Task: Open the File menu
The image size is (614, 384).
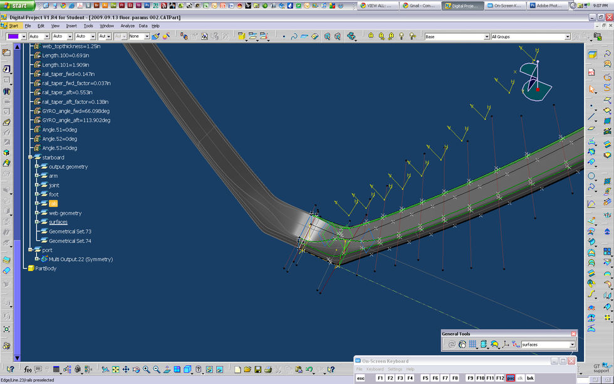Action: pos(28,26)
